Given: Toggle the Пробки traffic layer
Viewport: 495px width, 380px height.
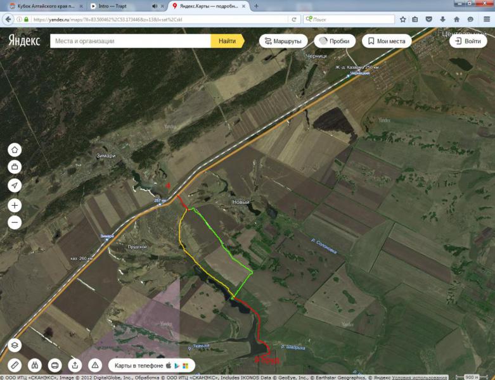Looking at the screenshot, I should [334, 41].
